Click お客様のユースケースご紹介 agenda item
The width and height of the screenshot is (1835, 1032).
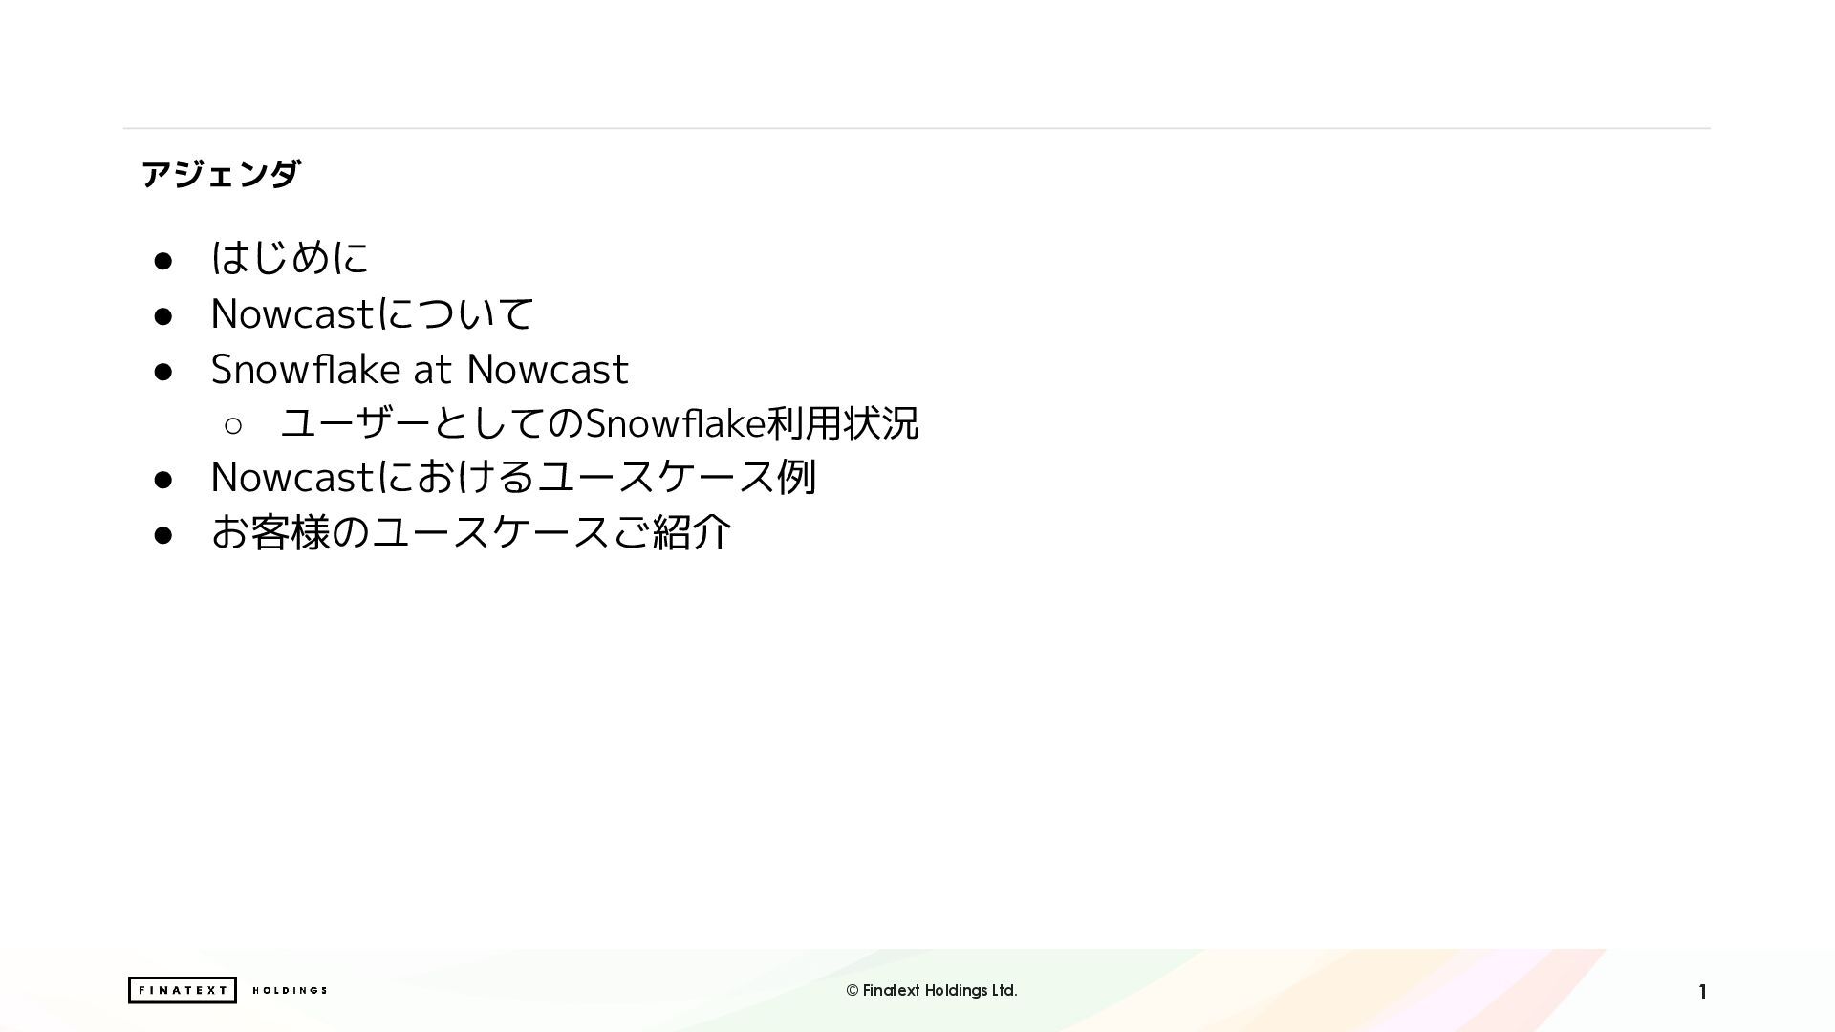pyautogui.click(x=471, y=533)
